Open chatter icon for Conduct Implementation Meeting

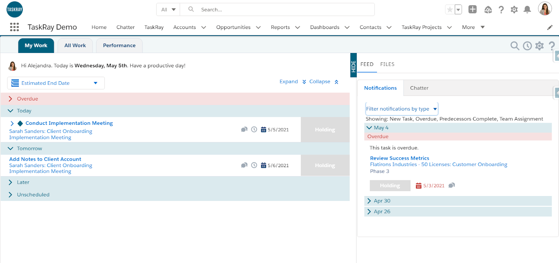tap(244, 129)
